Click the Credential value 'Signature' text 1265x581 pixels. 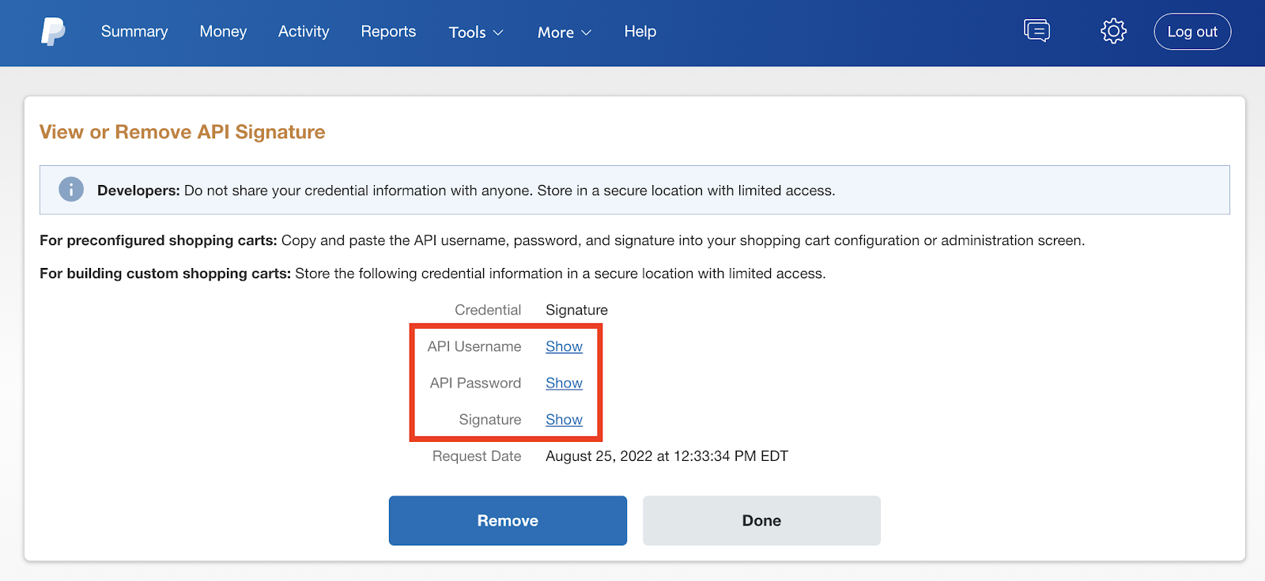(576, 310)
